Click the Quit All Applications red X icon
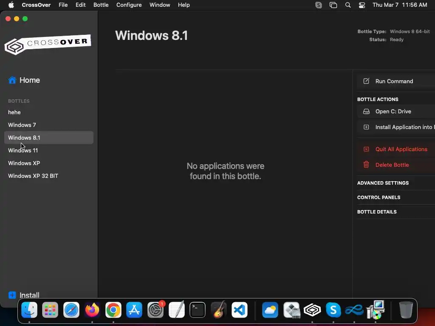Image resolution: width=435 pixels, height=326 pixels. [366, 149]
